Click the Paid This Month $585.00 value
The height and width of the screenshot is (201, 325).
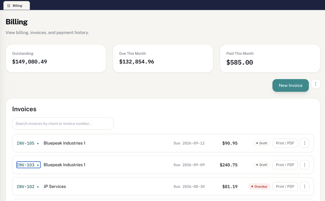coord(240,62)
